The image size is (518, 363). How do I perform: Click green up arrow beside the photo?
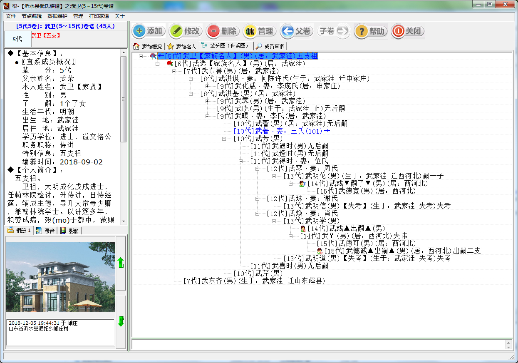tap(121, 263)
